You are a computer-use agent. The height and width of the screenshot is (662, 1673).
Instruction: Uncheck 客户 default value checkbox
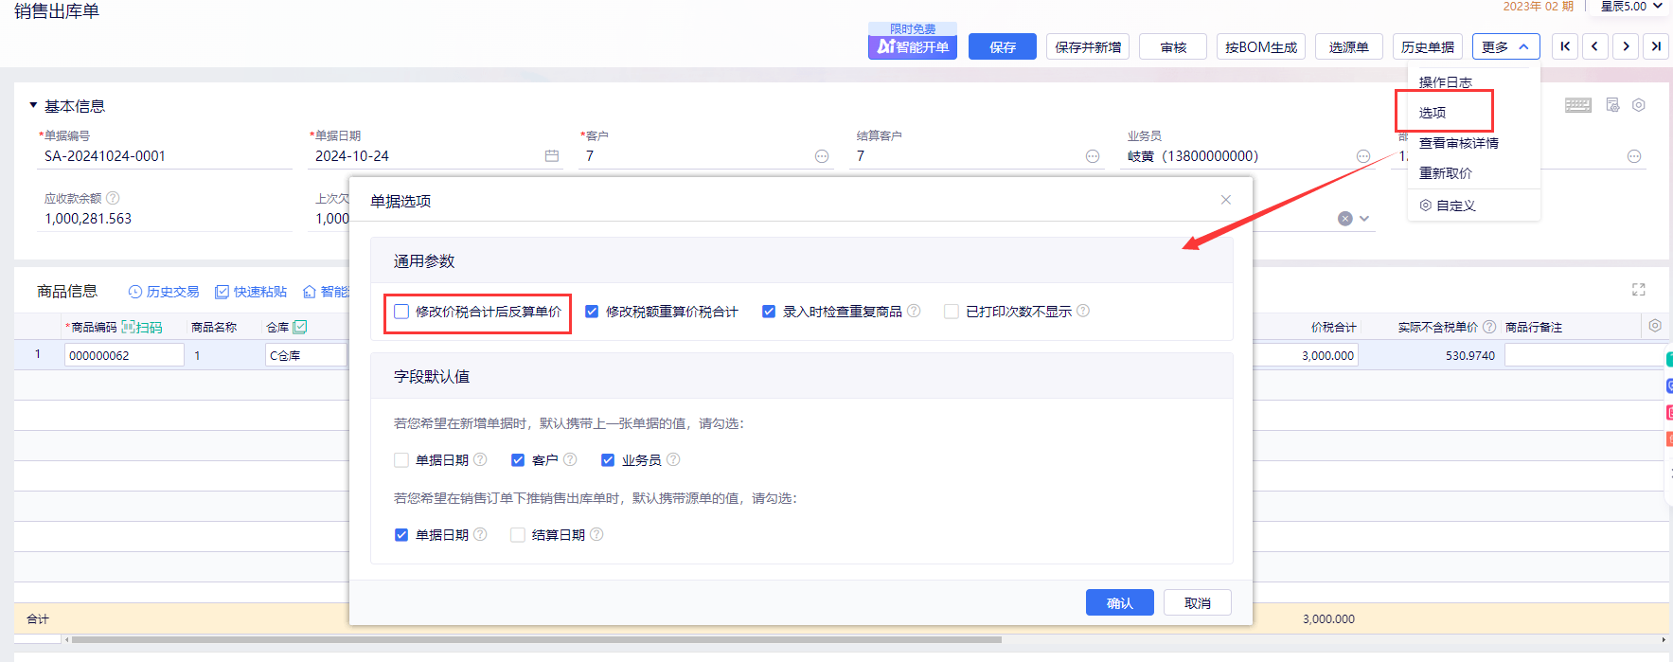tap(518, 460)
